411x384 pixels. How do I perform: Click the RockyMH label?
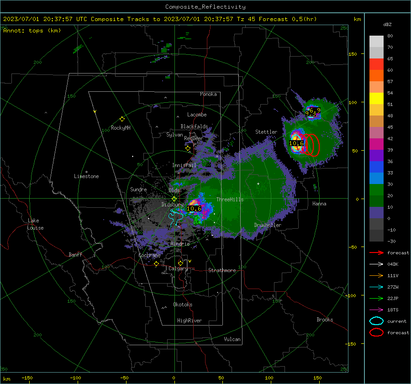(x=121, y=128)
